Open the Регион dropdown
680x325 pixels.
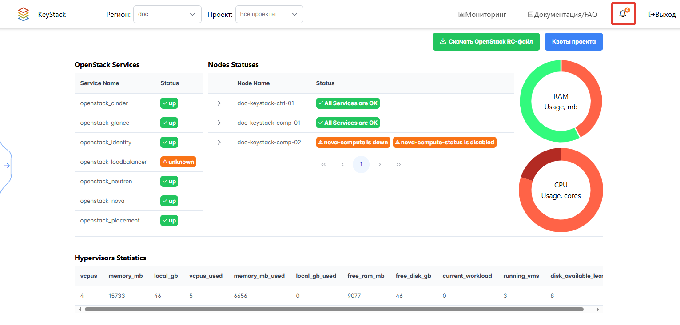(x=167, y=14)
